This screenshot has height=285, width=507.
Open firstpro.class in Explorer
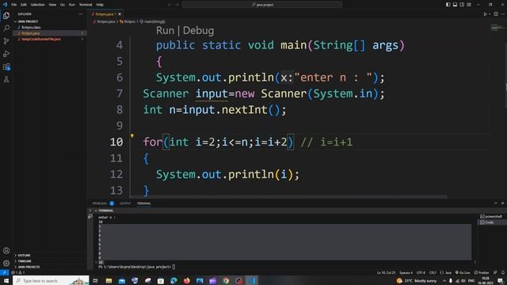click(x=31, y=28)
